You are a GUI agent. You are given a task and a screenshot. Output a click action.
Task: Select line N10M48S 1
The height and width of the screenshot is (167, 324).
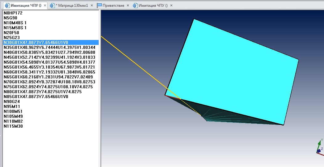(51, 23)
